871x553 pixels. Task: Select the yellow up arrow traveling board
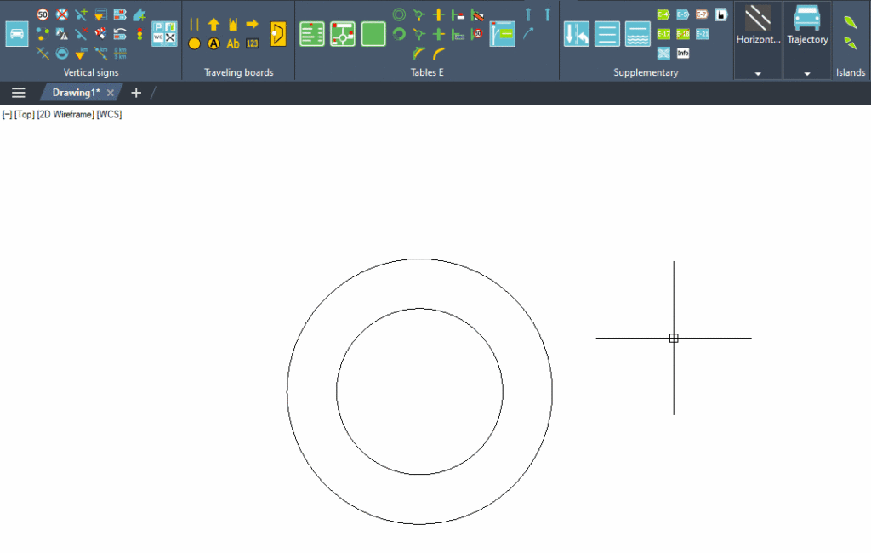(x=213, y=25)
